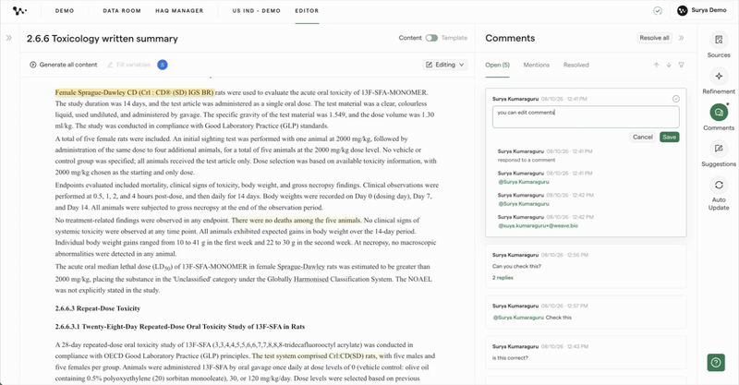Open the comments filter icon
Screen dimensions: 739x385
[681, 65]
